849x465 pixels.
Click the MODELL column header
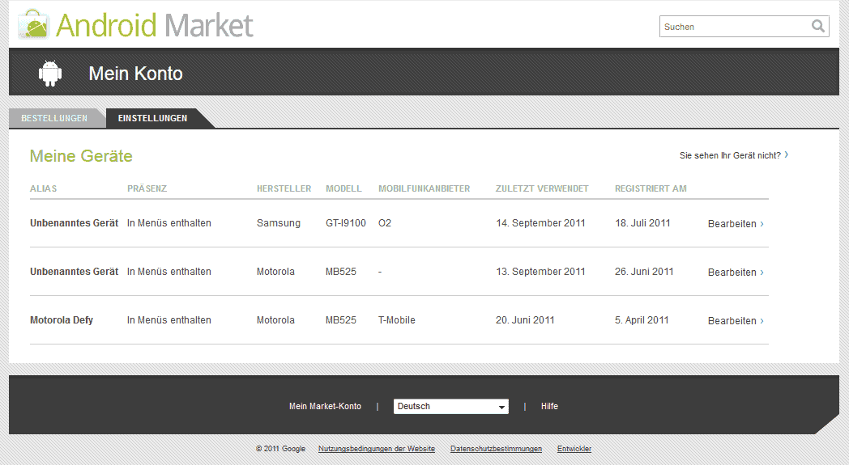[x=343, y=188]
